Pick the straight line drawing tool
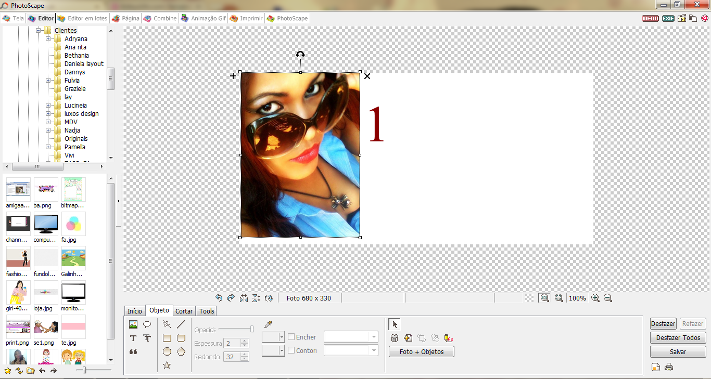This screenshot has width=711, height=379. click(x=181, y=324)
